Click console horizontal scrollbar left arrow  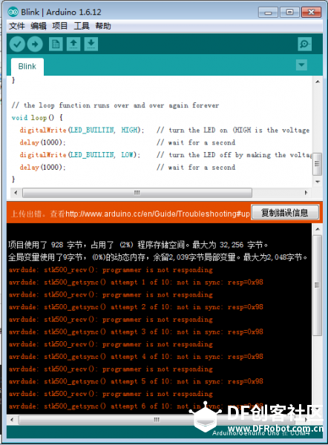click(x=12, y=420)
